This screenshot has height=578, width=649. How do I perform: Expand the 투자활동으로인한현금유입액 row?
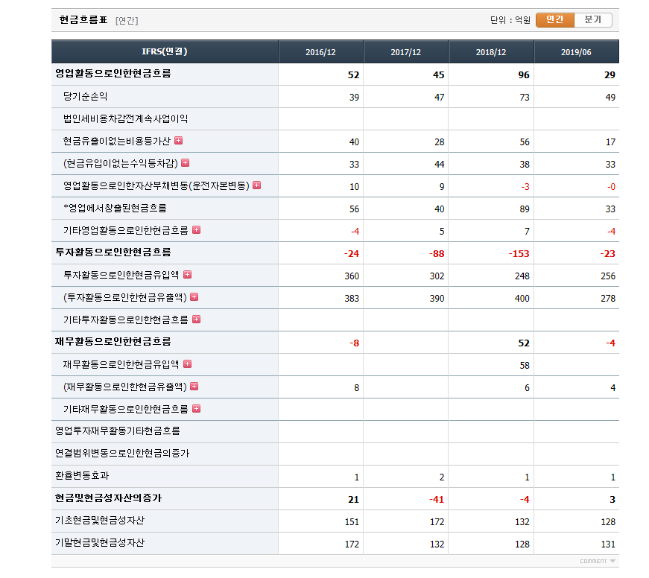(x=188, y=275)
